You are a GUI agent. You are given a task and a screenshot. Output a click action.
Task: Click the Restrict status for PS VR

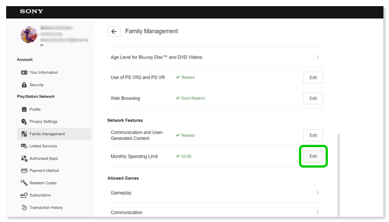click(x=188, y=77)
